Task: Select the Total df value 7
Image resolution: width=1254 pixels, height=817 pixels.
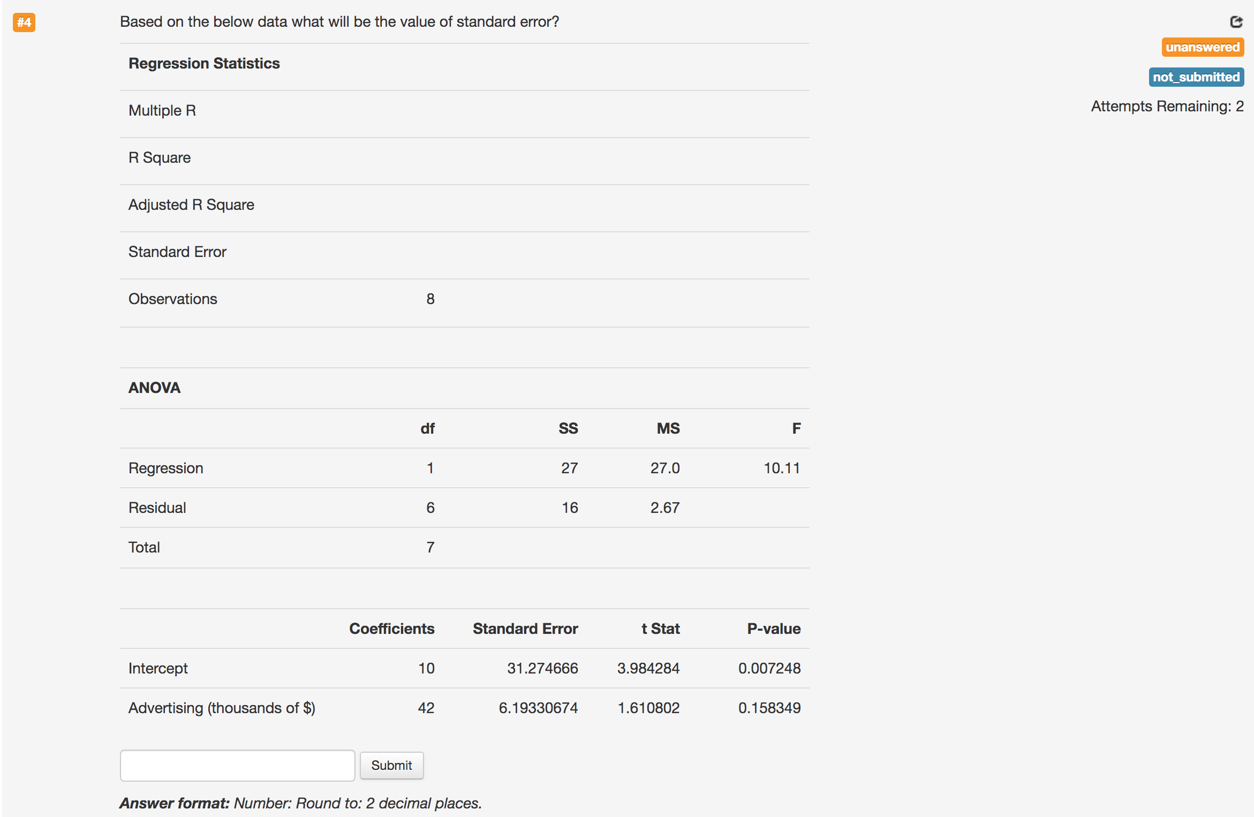Action: [429, 547]
